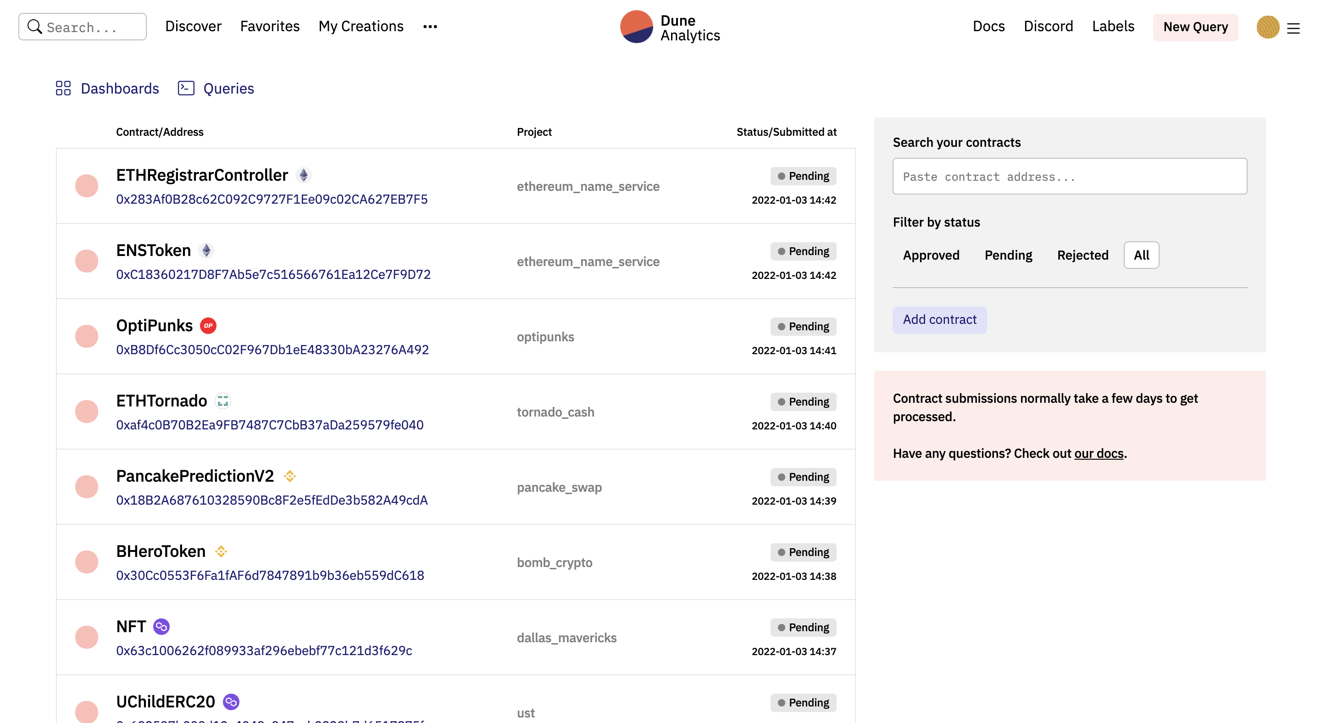Filter contracts by Pending status

pyautogui.click(x=1008, y=255)
